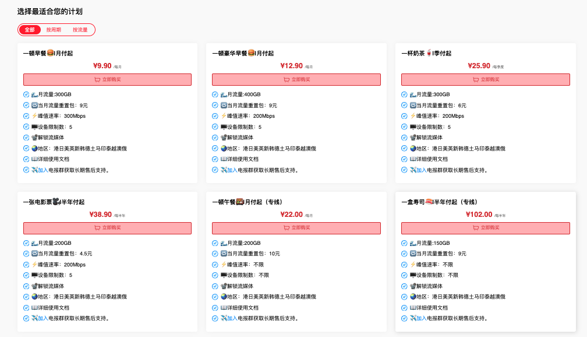
Task: Click lightning icon beside 300Mbps
Action: [34, 116]
